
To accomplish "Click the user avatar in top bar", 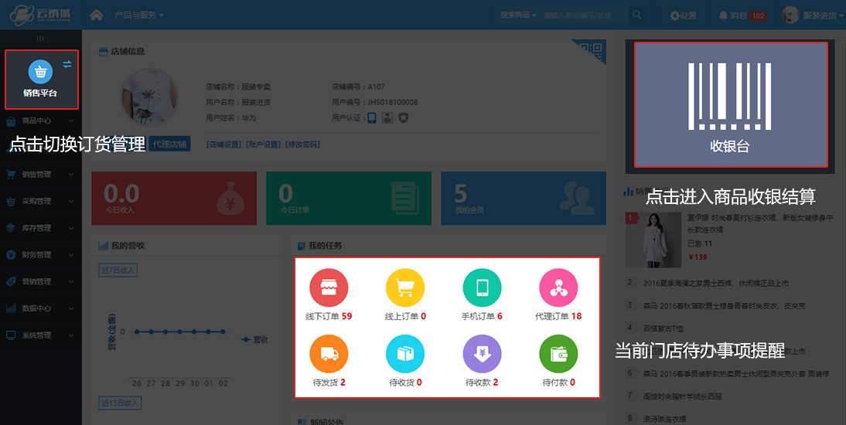I will [x=790, y=15].
